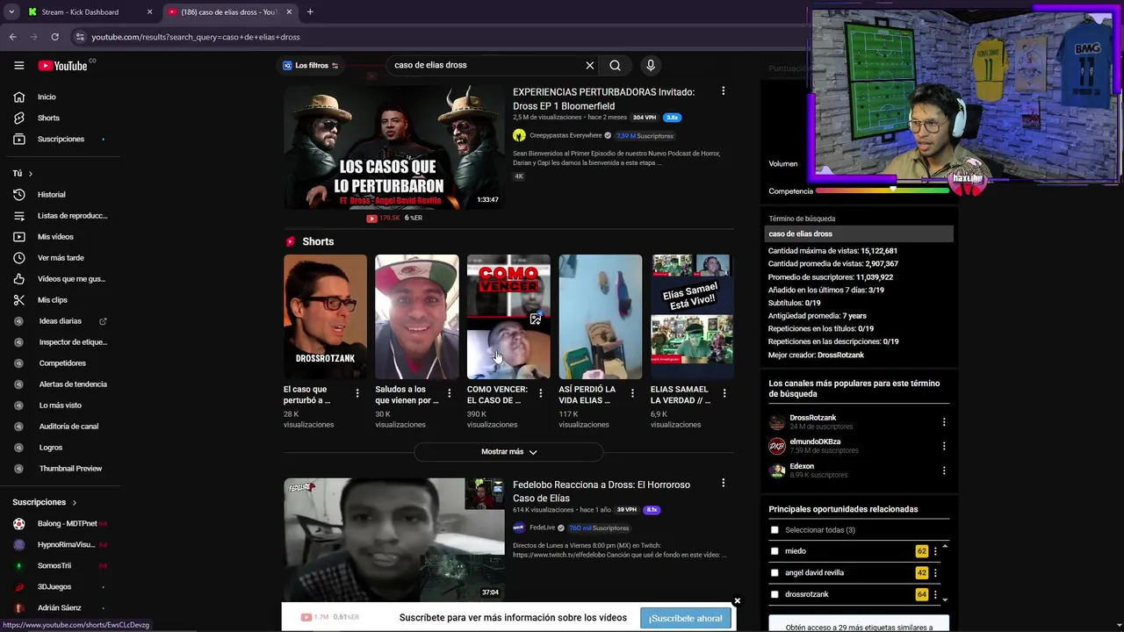Screen dimensions: 1124x632
Task: Open options menu for DrossRotzank channel
Action: click(944, 422)
